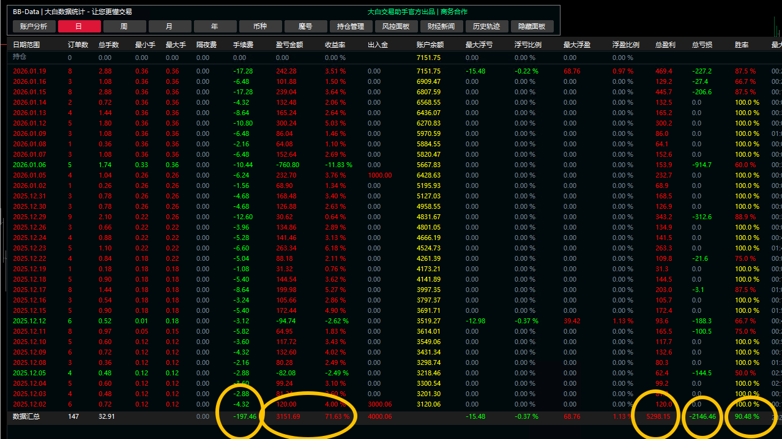Select the 2025.12.29 date row
Screen dimensions: 782x439
(29, 217)
